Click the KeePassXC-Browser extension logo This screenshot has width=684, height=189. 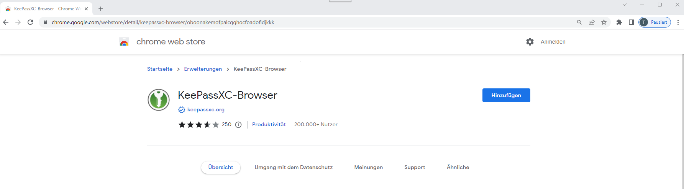[x=159, y=100]
